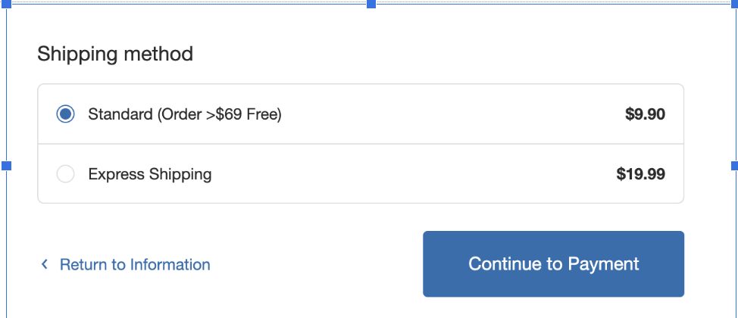Viewport: 738px width, 318px height.
Task: Choose the Express Shipping radio button
Action: tap(66, 174)
